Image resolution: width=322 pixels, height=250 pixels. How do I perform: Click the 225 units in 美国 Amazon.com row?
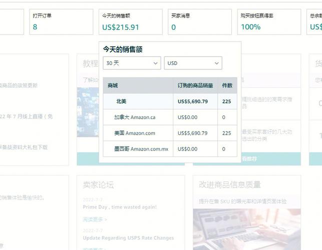tap(226, 133)
